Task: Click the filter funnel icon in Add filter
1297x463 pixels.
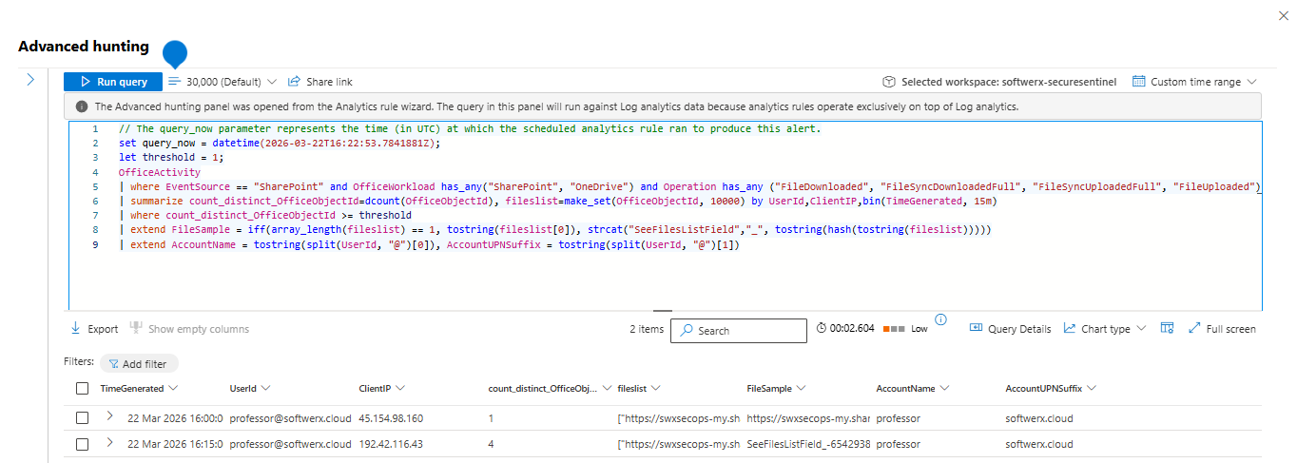Action: point(114,363)
